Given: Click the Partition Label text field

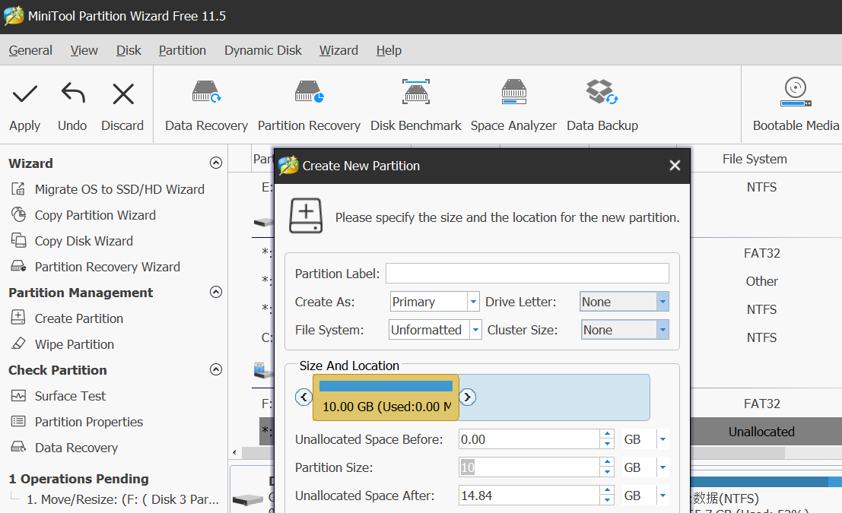Looking at the screenshot, I should pos(527,274).
